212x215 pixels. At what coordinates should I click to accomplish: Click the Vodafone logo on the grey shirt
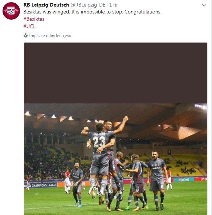(x=156, y=168)
